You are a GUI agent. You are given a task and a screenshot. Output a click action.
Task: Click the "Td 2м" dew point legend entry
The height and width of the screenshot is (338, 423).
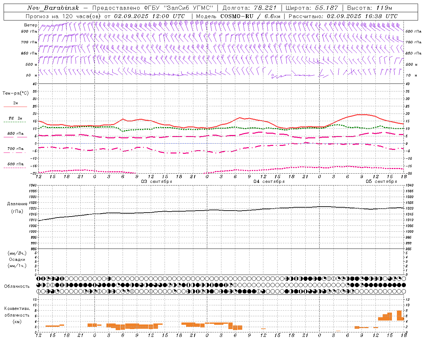(16, 119)
